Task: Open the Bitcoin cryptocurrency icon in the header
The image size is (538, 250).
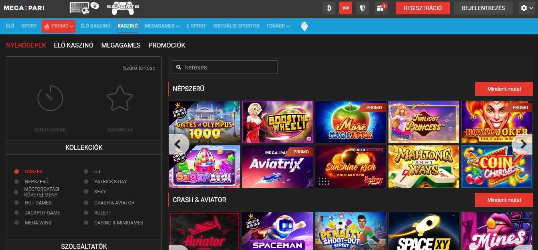Action: pyautogui.click(x=329, y=8)
